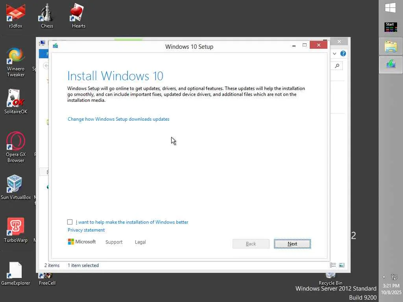Click the Microsoft logo in setup footer

pyautogui.click(x=82, y=242)
